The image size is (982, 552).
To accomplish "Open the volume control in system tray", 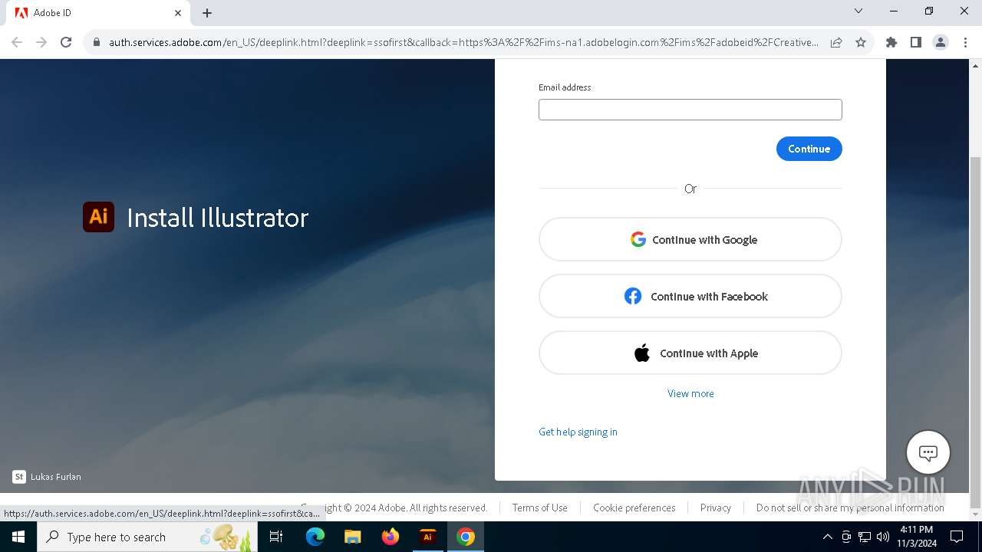I will coord(883,537).
